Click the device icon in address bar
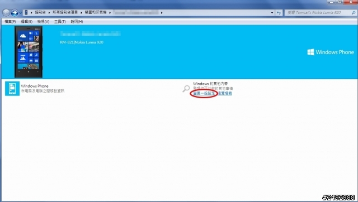The height and width of the screenshot is (202, 358). [26, 12]
